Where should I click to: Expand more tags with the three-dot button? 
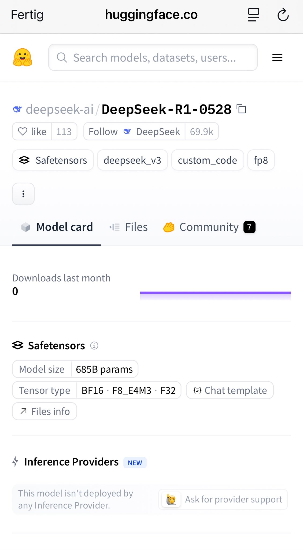pyautogui.click(x=23, y=194)
